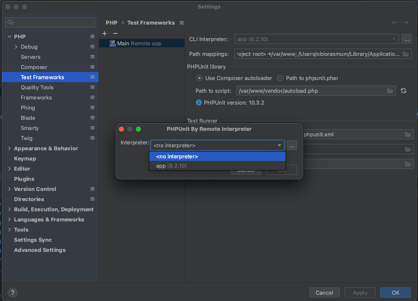Open the help question mark button

point(13,293)
